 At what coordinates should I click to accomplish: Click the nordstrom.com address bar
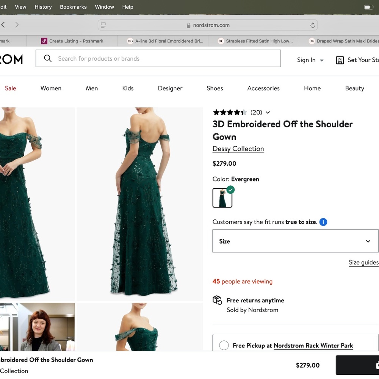tap(208, 25)
